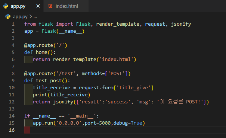Click line number 16 in the gutter
226x138 pixels.
coord(12,130)
